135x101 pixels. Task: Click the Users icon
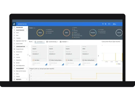pos(14,74)
